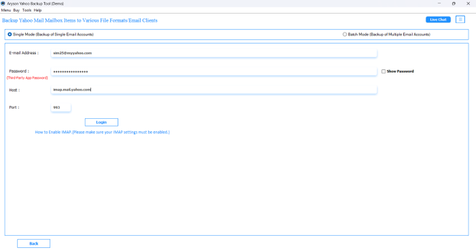Open the How to Enable IMAP link
476x250 pixels.
(x=102, y=132)
